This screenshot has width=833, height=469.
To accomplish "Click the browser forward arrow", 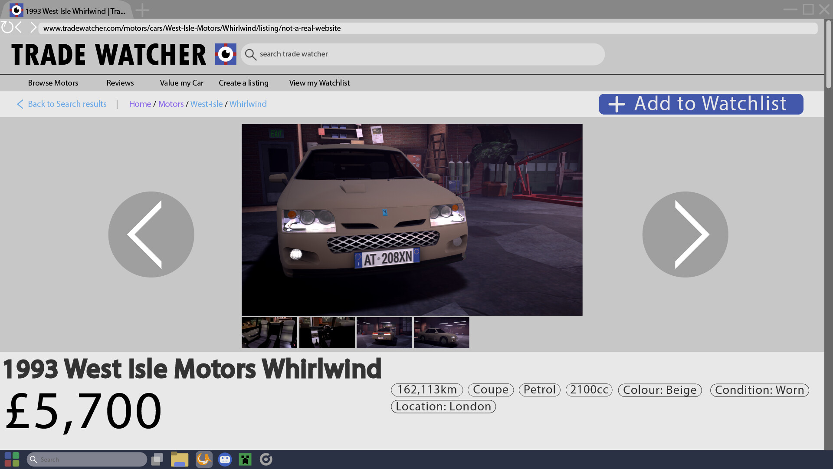I will pos(33,28).
